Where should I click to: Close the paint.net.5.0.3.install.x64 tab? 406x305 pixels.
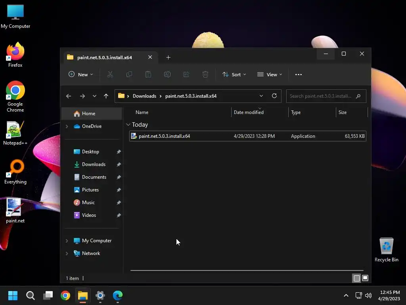(150, 57)
